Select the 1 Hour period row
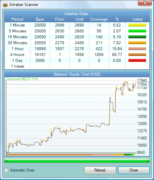 pos(77,49)
